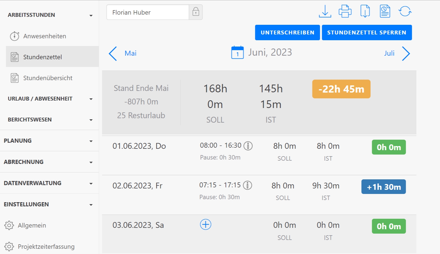This screenshot has width=440, height=254.
Task: Expand the Abrechnung menu section
Action: 91,162
